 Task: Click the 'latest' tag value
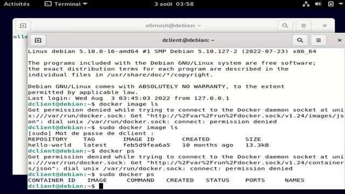(95, 145)
